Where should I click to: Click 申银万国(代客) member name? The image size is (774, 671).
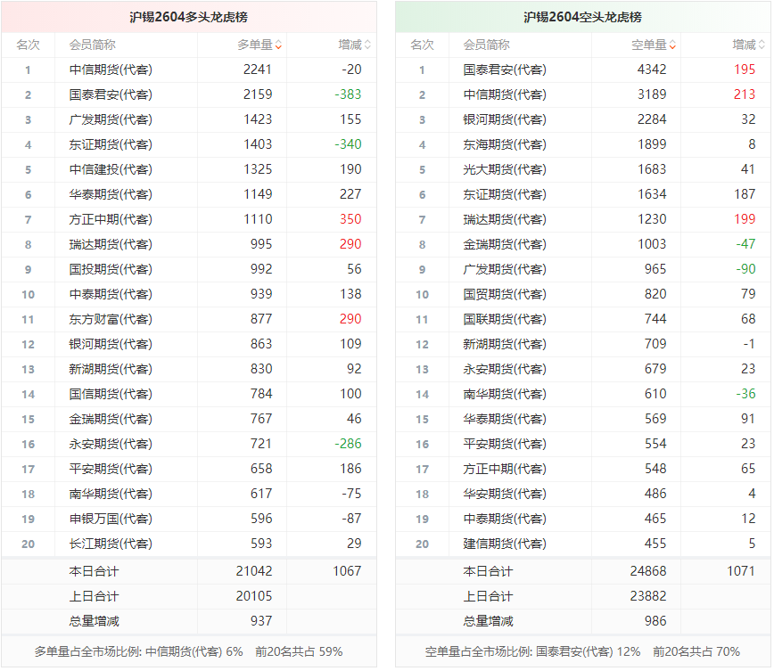(x=111, y=519)
